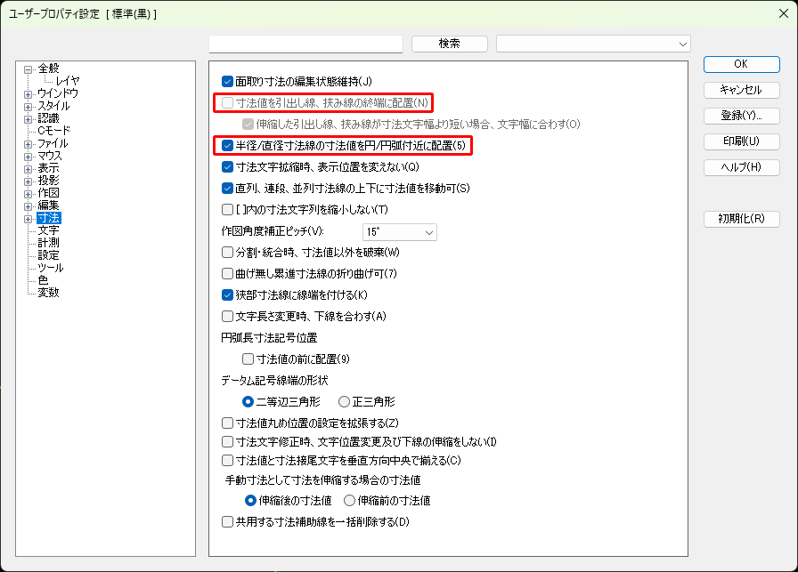The height and width of the screenshot is (572, 798).
Task: Open the dropdown next to 検索 button
Action: [x=593, y=44]
